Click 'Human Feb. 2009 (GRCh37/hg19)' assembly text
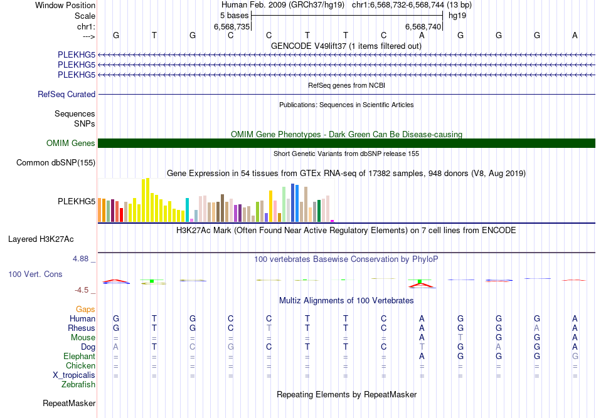Screen dimensions: 596x418 (x=283, y=5)
